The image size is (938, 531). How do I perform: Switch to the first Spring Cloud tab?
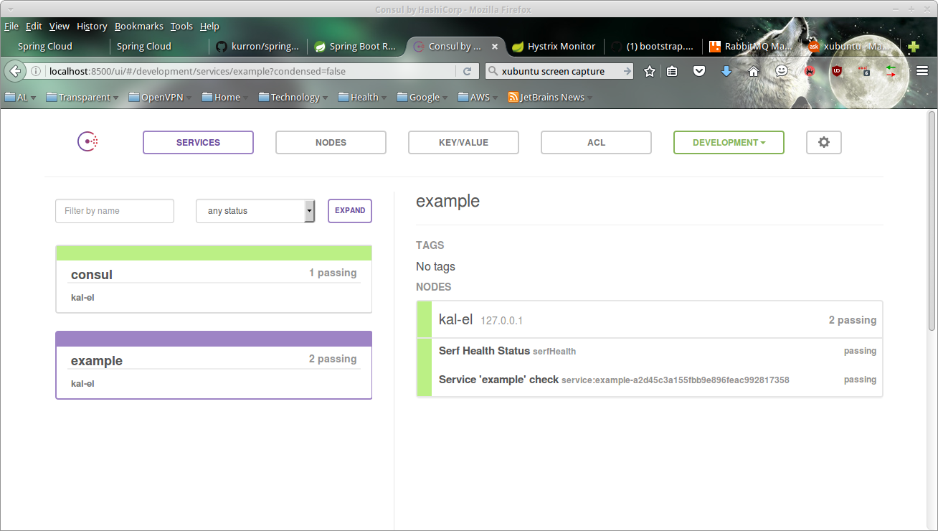[x=55, y=47]
